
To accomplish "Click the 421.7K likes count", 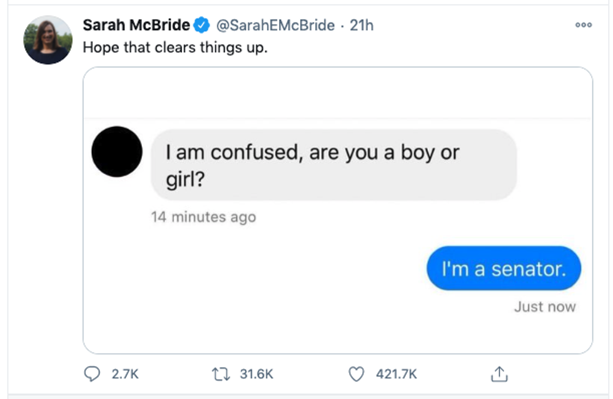I will 396,374.
